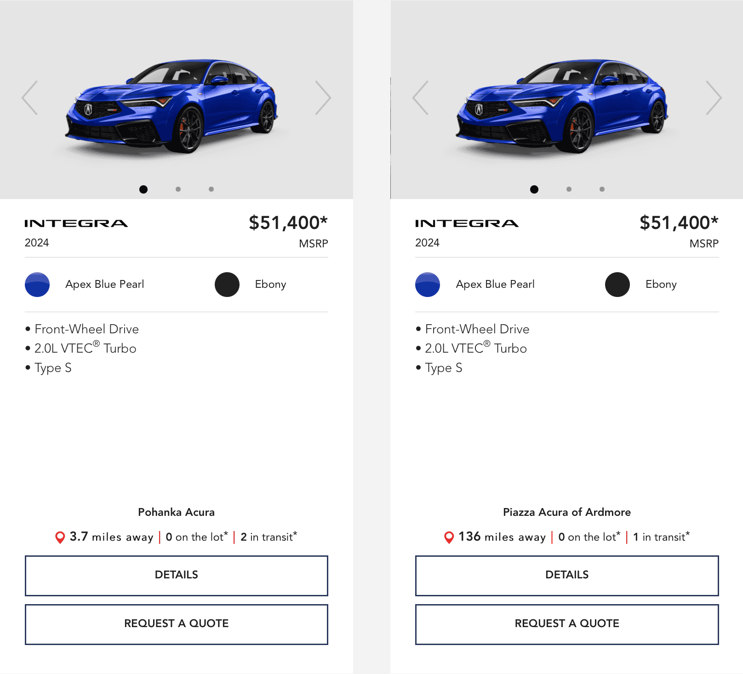Select second carousel dot on right card

[569, 189]
